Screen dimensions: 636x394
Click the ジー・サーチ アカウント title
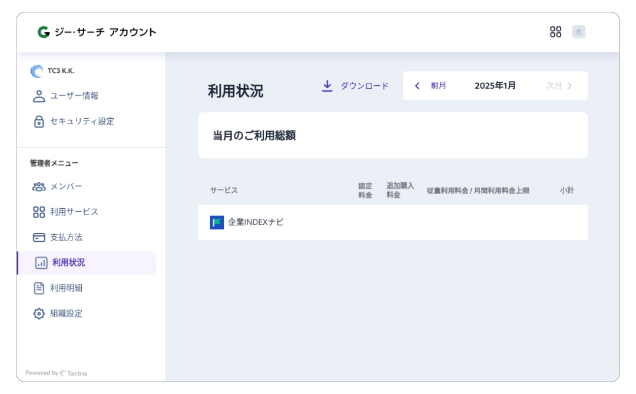click(x=105, y=32)
